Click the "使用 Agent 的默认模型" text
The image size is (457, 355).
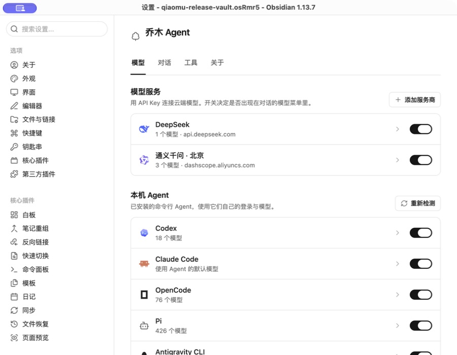186,269
